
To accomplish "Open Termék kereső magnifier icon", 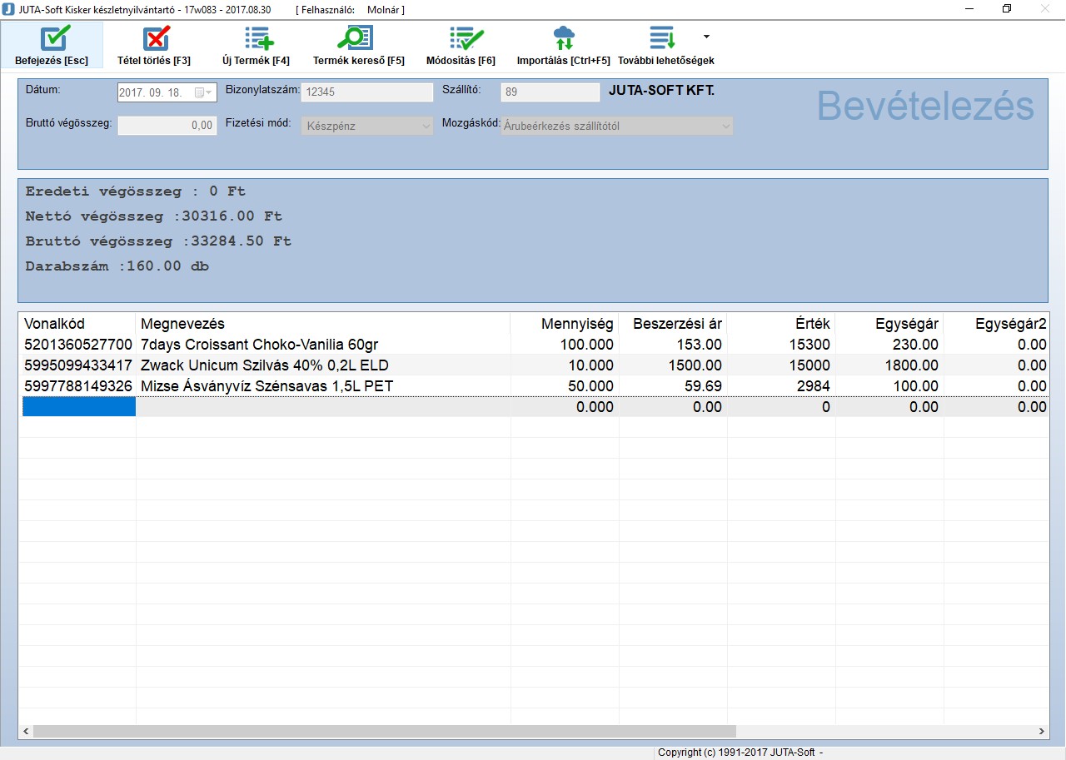I will click(356, 38).
